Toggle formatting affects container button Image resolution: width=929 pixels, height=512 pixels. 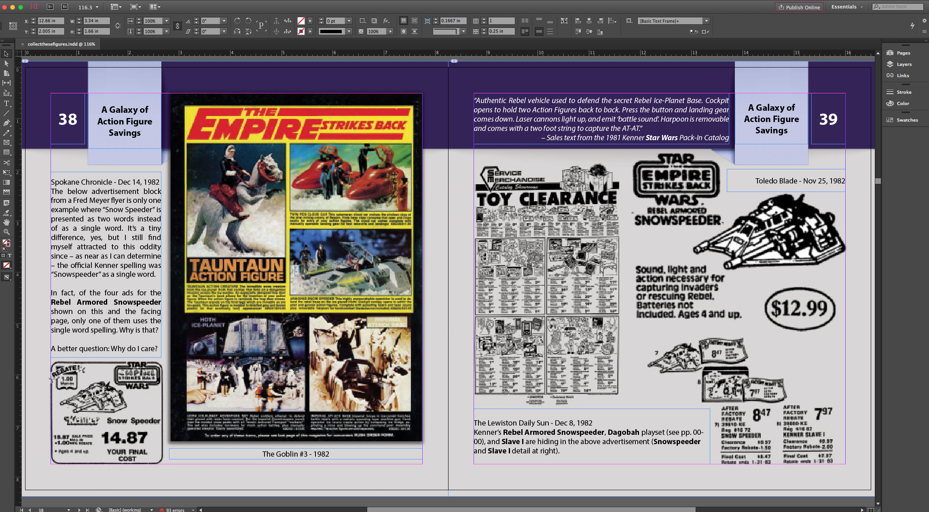click(3, 255)
